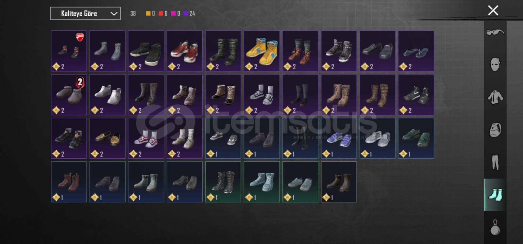
Task: Open the glasses category in sidebar
Action: click(x=495, y=32)
